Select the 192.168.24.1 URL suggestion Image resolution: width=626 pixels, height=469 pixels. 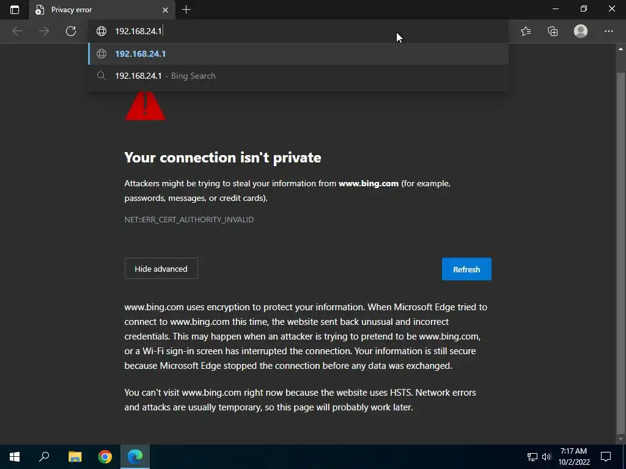[x=298, y=54]
